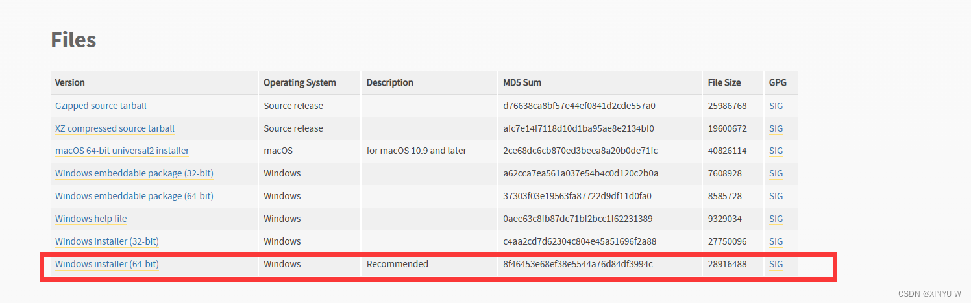Open SIG link for XZ compressed tarball
The image size is (971, 303).
click(x=776, y=128)
